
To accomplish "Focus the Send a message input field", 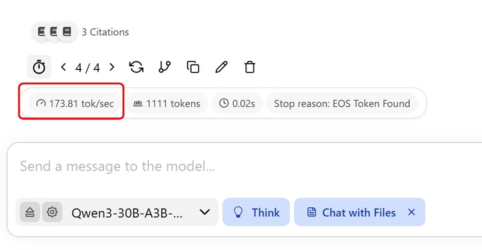I will pos(246,166).
